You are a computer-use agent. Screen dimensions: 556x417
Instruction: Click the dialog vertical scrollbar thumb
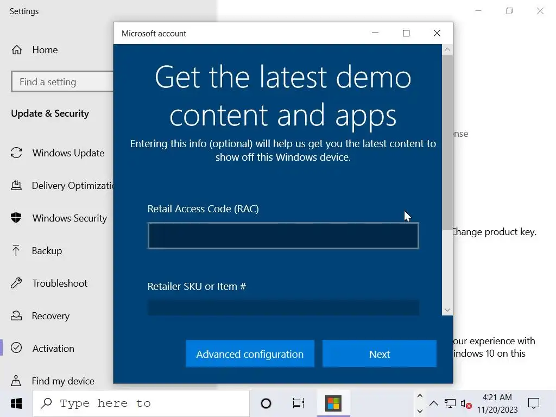pyautogui.click(x=447, y=142)
